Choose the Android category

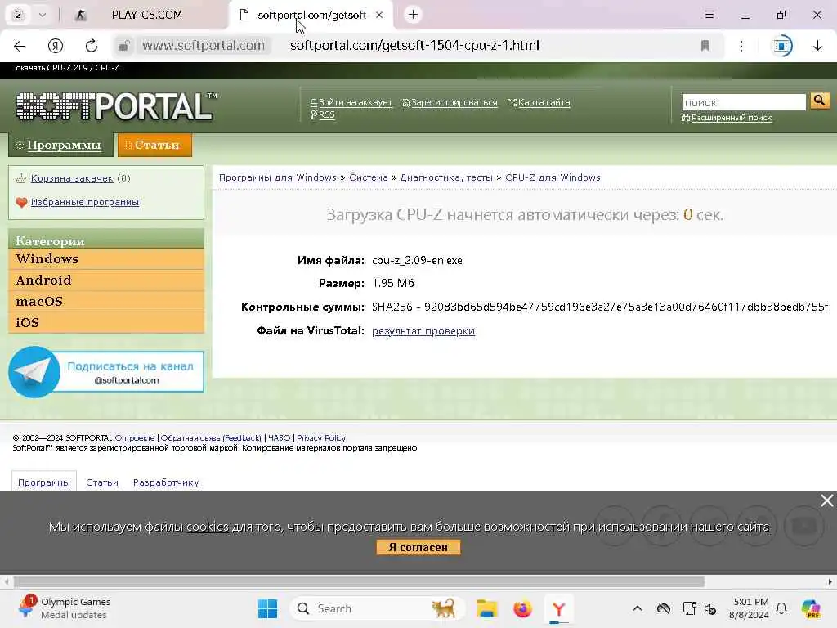(x=106, y=280)
